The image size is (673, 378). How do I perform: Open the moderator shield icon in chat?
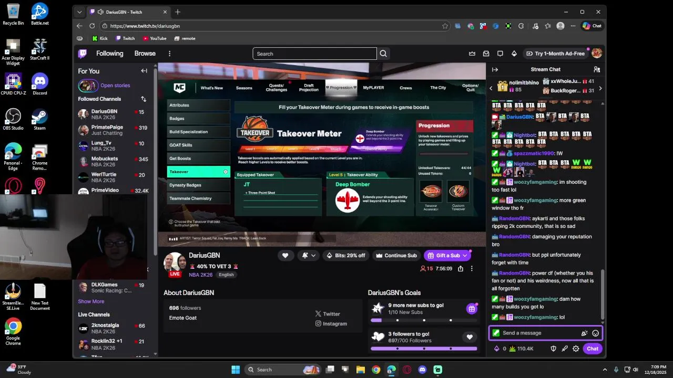click(553, 349)
